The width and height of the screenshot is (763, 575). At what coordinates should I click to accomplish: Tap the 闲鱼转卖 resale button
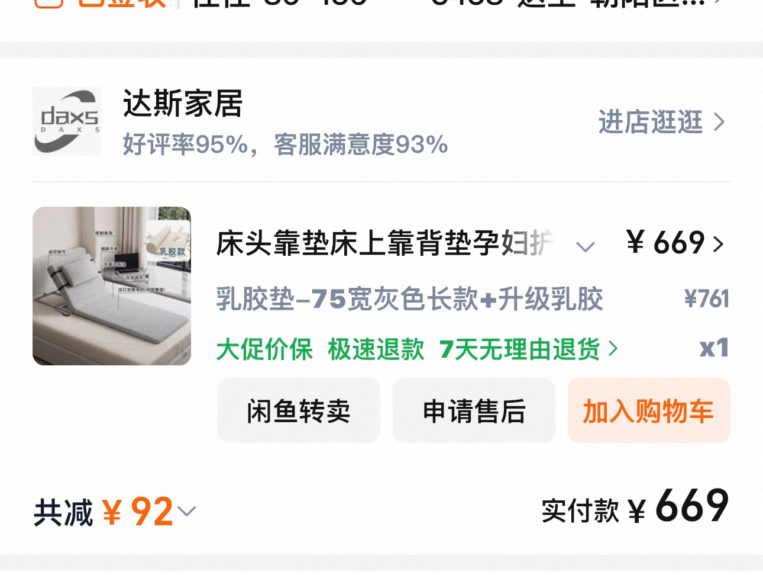point(299,410)
